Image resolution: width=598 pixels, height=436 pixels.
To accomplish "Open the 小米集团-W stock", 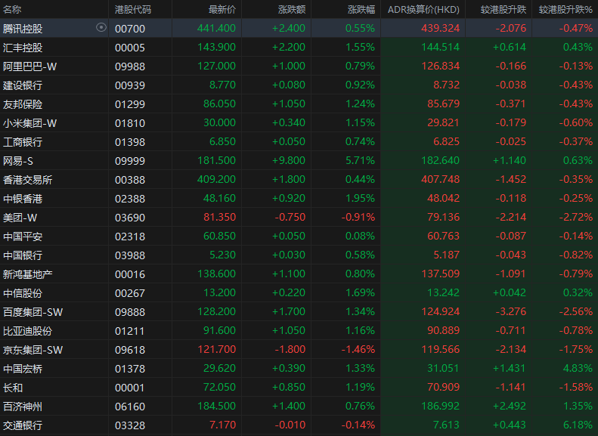I will (29, 123).
